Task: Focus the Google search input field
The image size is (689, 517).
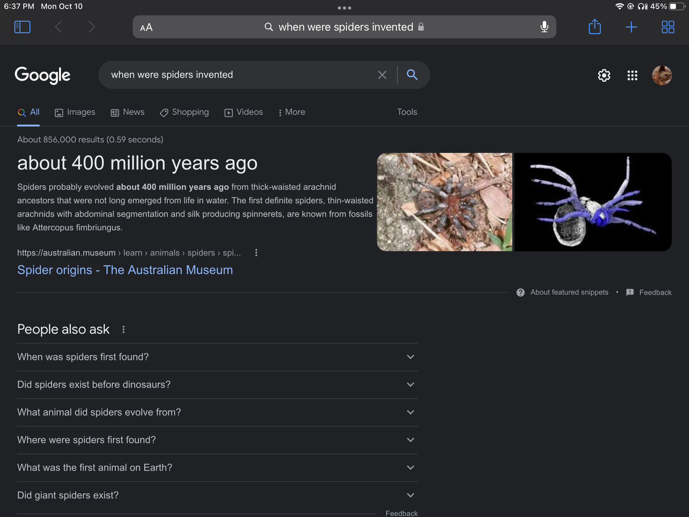Action: [x=236, y=75]
